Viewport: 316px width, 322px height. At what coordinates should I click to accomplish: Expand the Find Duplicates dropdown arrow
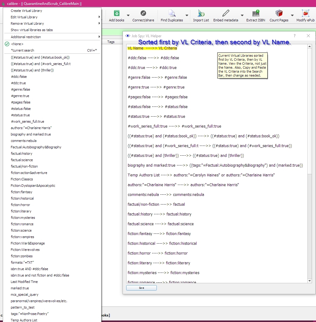[x=187, y=15]
